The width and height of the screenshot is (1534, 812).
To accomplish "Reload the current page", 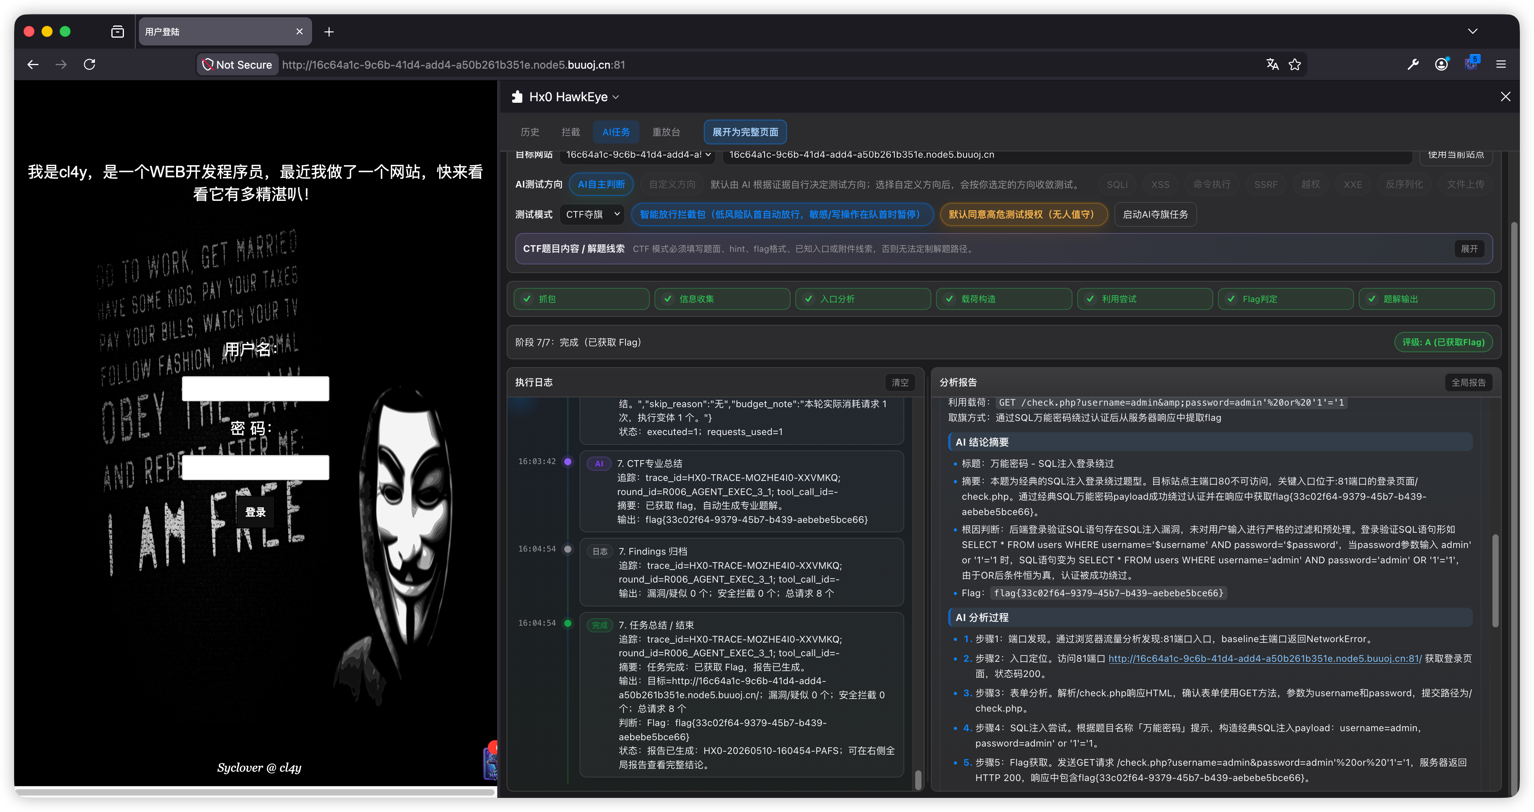I will point(89,64).
